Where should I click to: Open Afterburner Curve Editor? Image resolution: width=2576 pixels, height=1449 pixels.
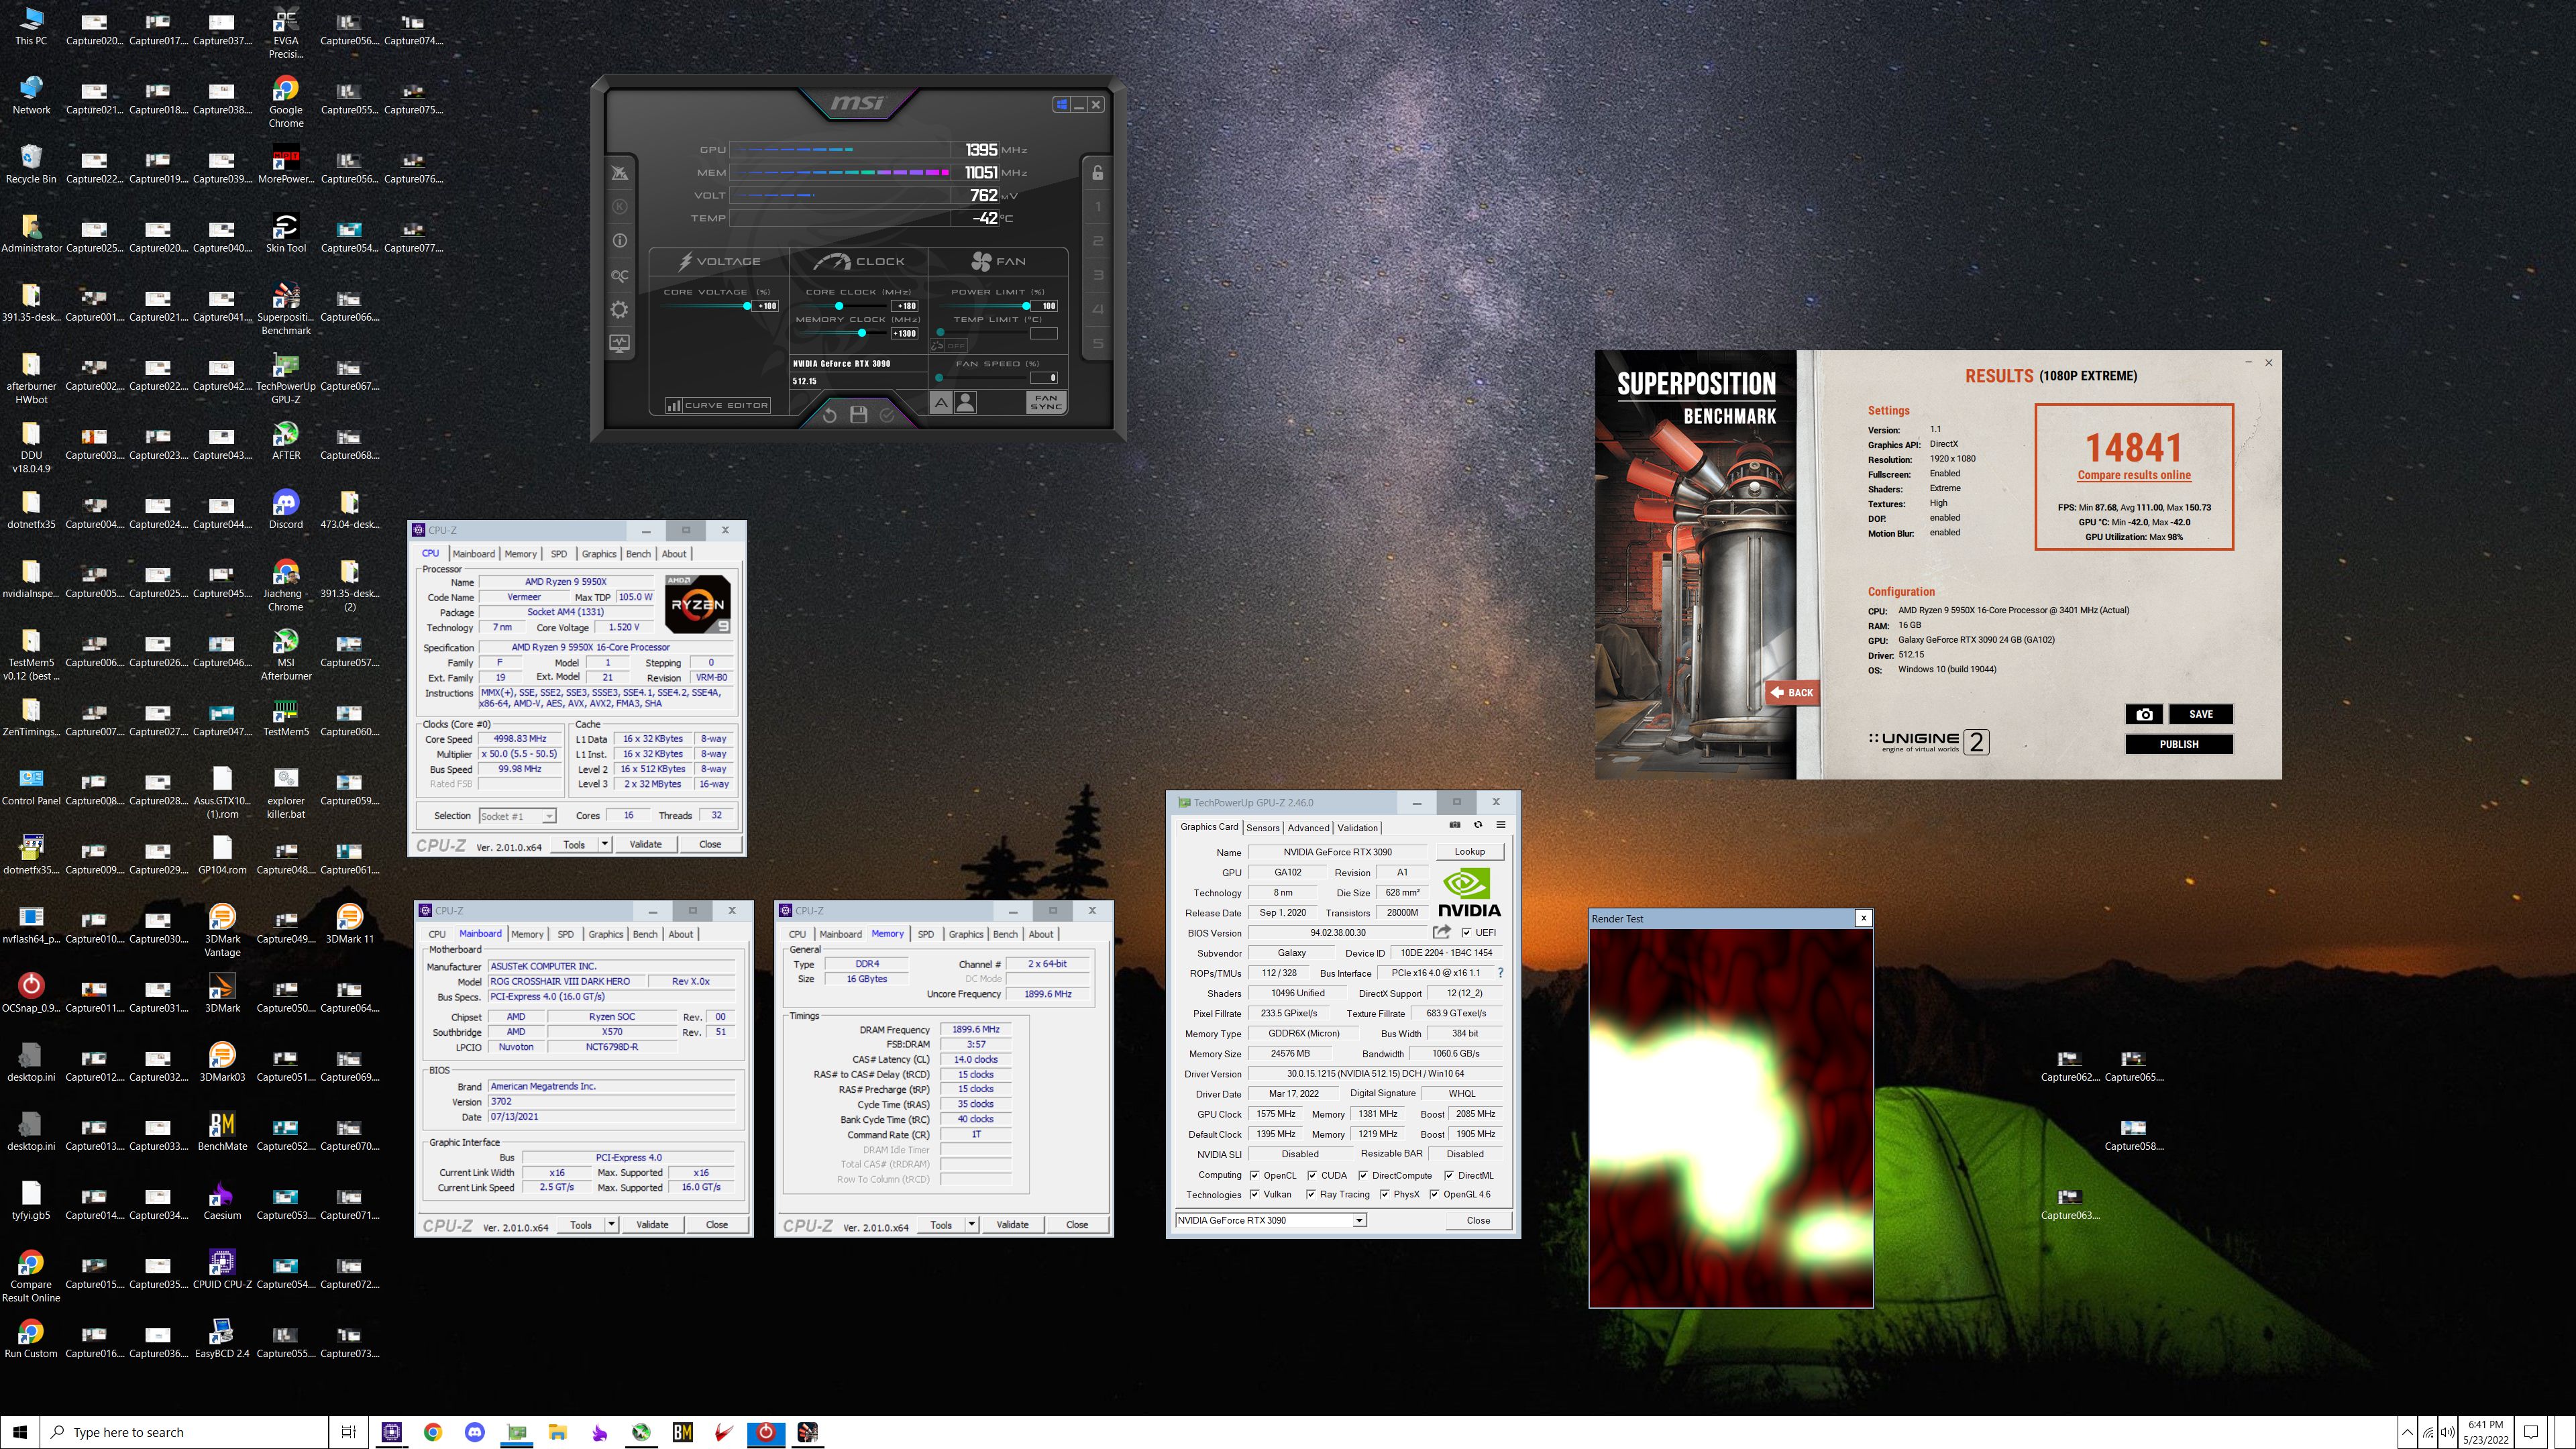point(718,405)
